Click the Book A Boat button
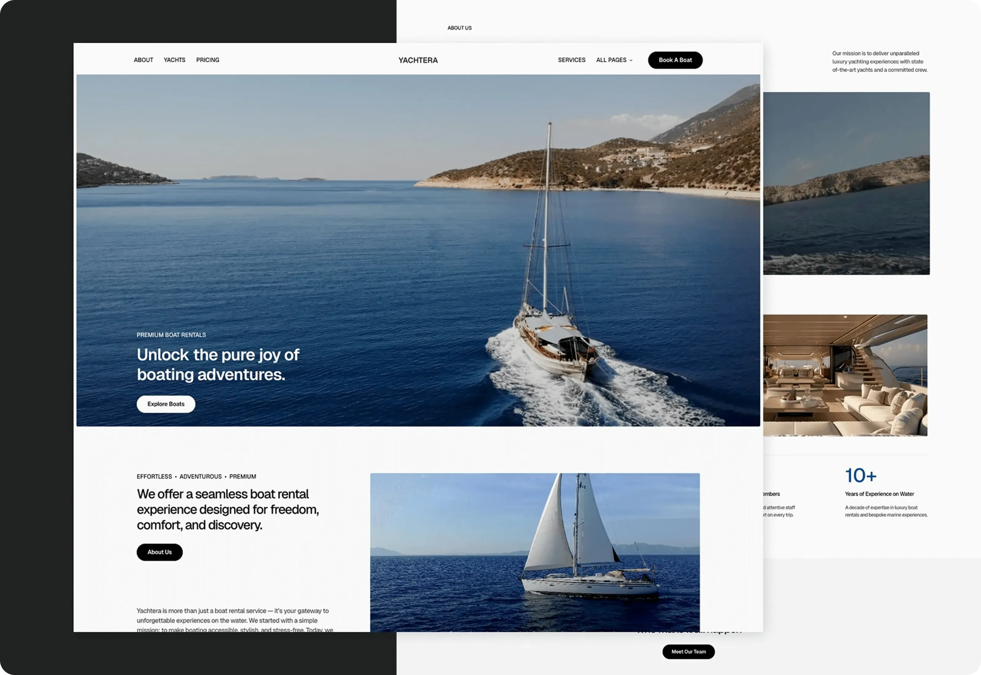 click(x=675, y=60)
